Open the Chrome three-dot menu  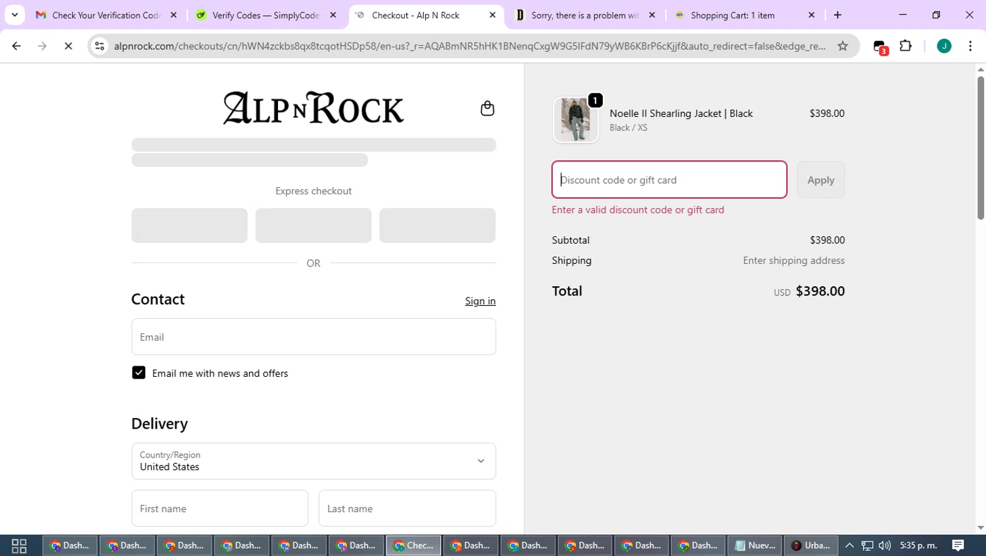(970, 46)
